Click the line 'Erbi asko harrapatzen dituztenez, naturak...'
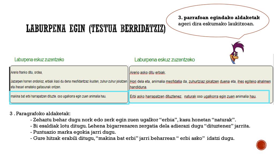 (193, 96)
